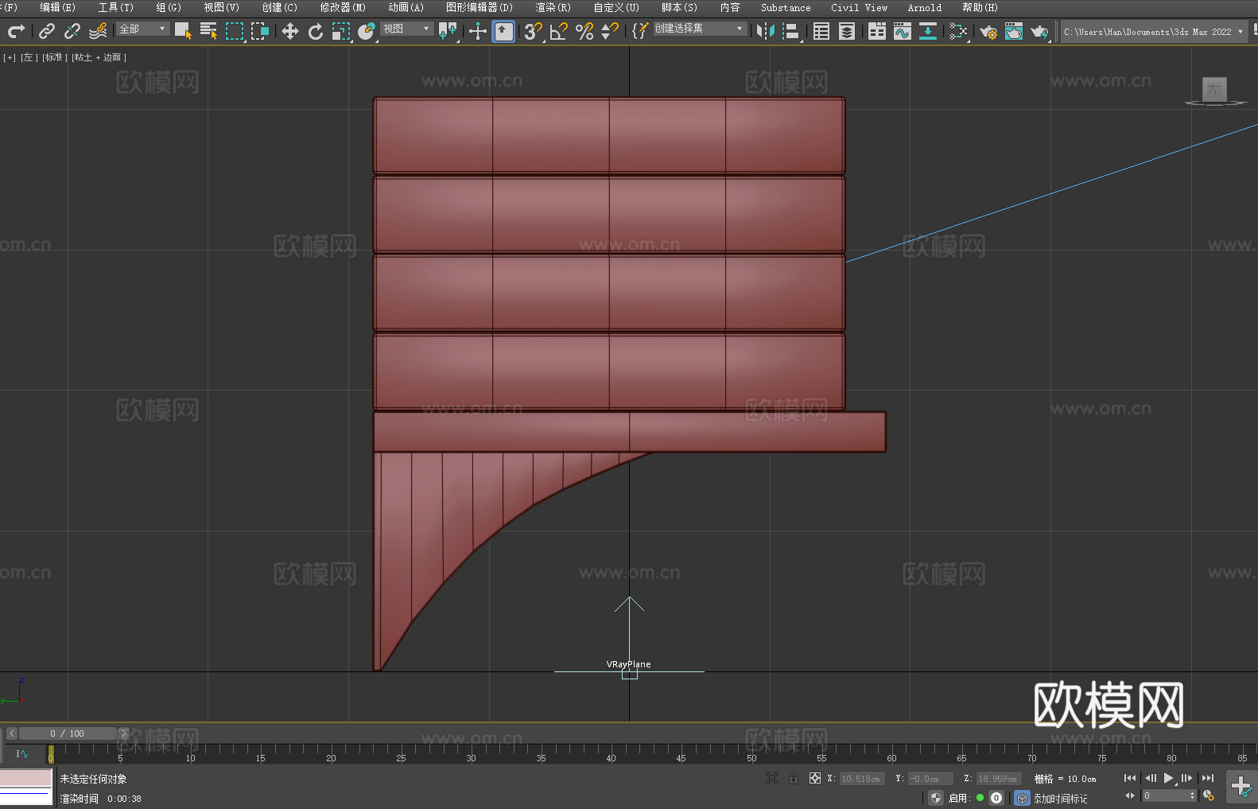The width and height of the screenshot is (1258, 809).
Task: Open 编辑(E) menu
Action: point(57,7)
